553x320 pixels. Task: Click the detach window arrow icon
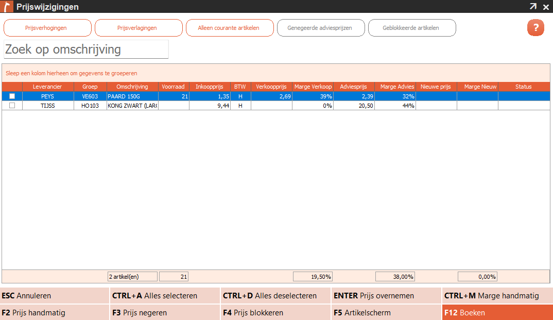click(x=533, y=6)
